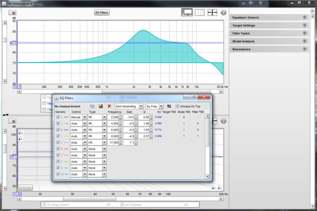Click the sort filters arrows icon
This screenshot has width=317, height=211.
click(169, 106)
